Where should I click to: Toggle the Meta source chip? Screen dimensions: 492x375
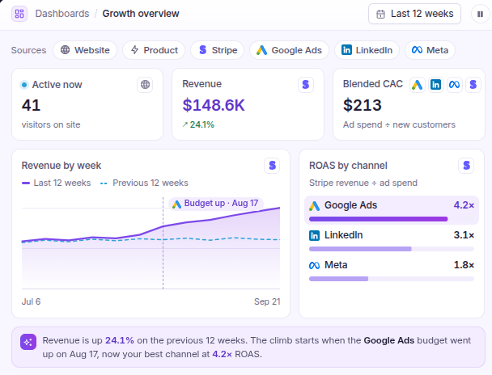pos(430,50)
